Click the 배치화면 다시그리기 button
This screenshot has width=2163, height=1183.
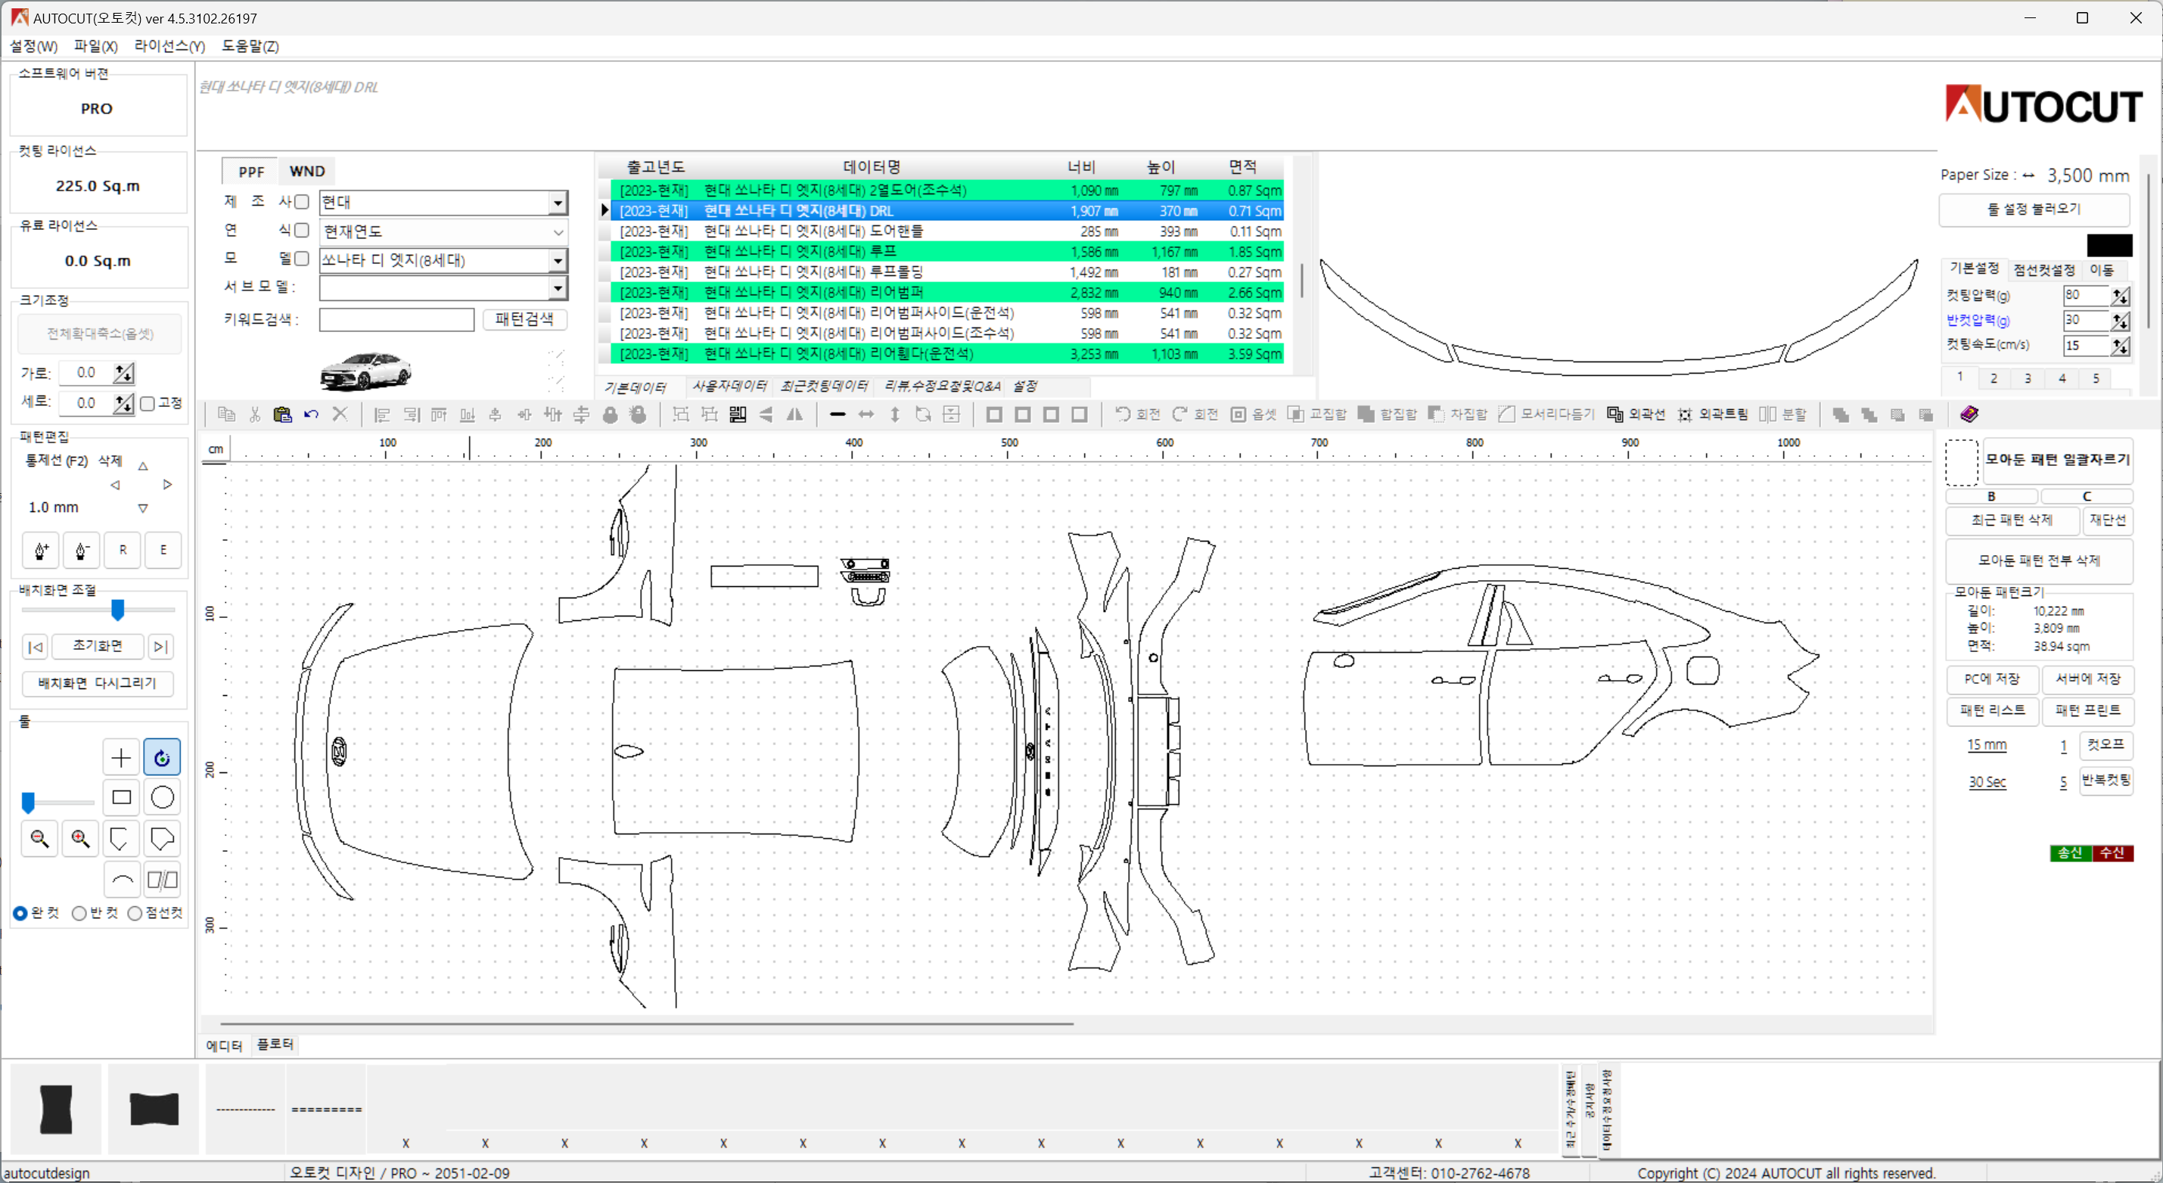98,684
